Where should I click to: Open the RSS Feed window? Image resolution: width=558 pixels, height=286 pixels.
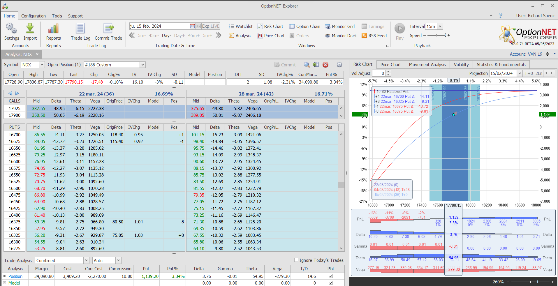point(374,36)
